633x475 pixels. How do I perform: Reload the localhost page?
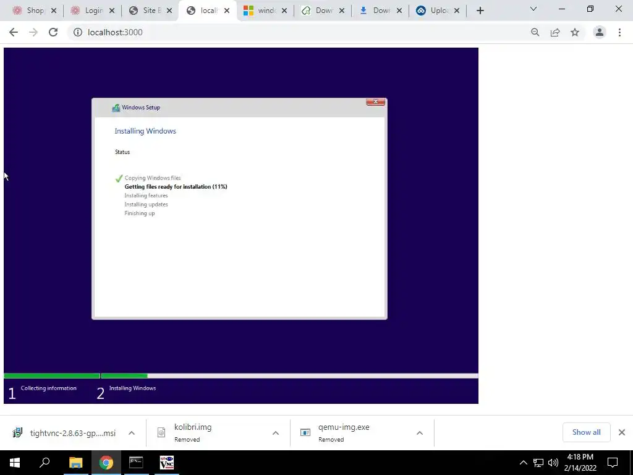[53, 32]
